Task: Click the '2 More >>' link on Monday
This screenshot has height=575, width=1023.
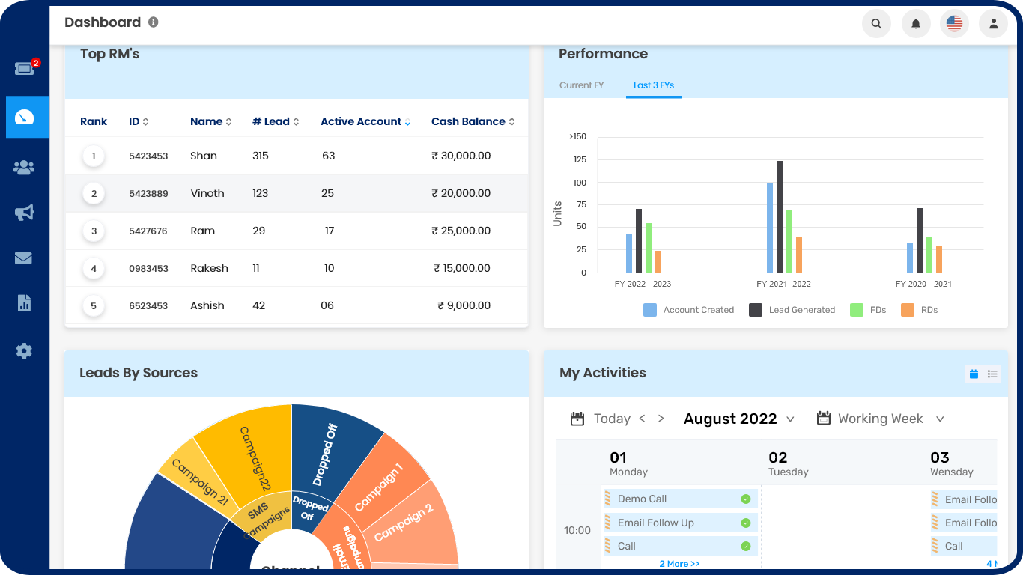Action: coord(679,564)
